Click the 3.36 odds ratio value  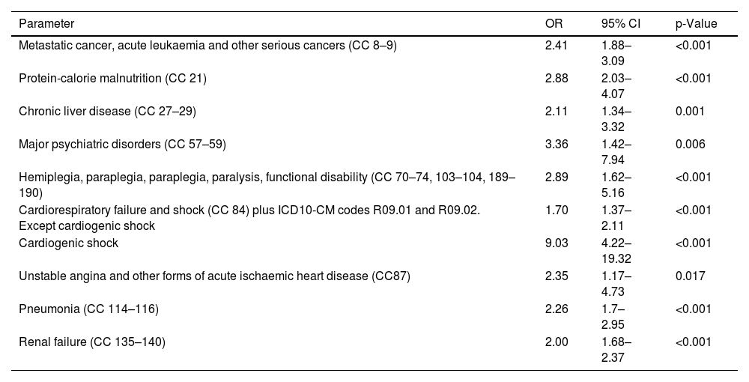click(x=557, y=145)
